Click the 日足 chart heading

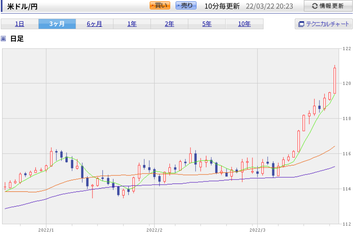(x=17, y=39)
